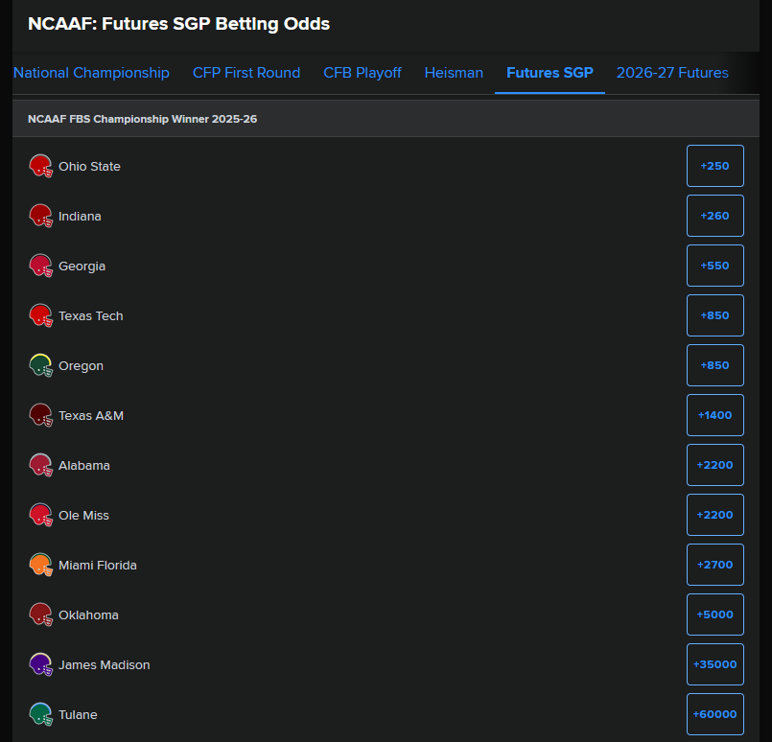Click the Indiana helmet icon
Viewport: 772px width, 742px height.
coord(41,216)
